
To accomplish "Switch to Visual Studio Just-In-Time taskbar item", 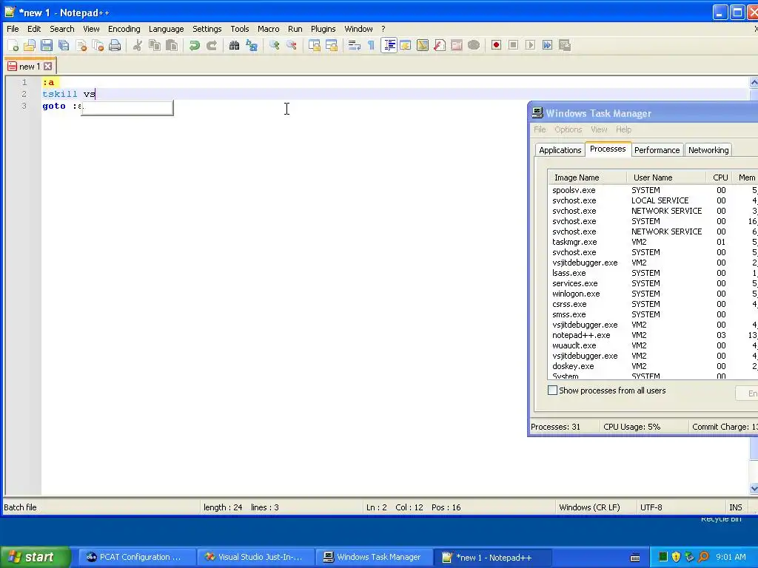I will (255, 557).
